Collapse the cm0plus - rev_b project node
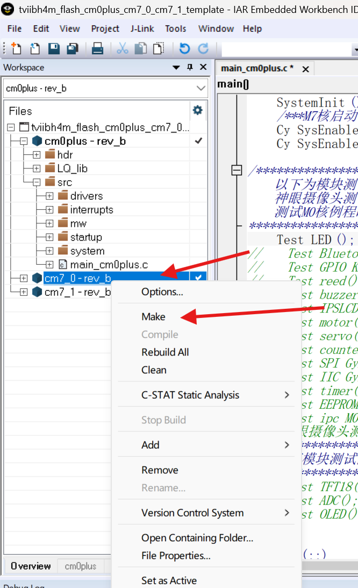358x588 pixels. coord(24,141)
